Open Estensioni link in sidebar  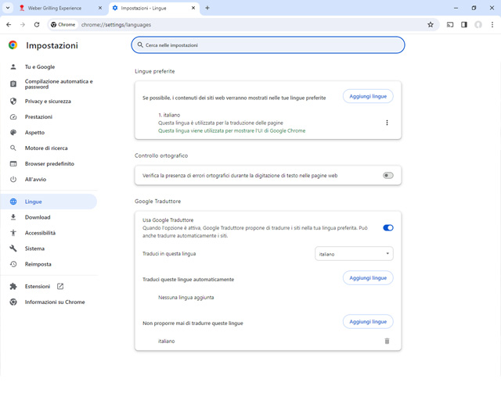(x=49, y=287)
